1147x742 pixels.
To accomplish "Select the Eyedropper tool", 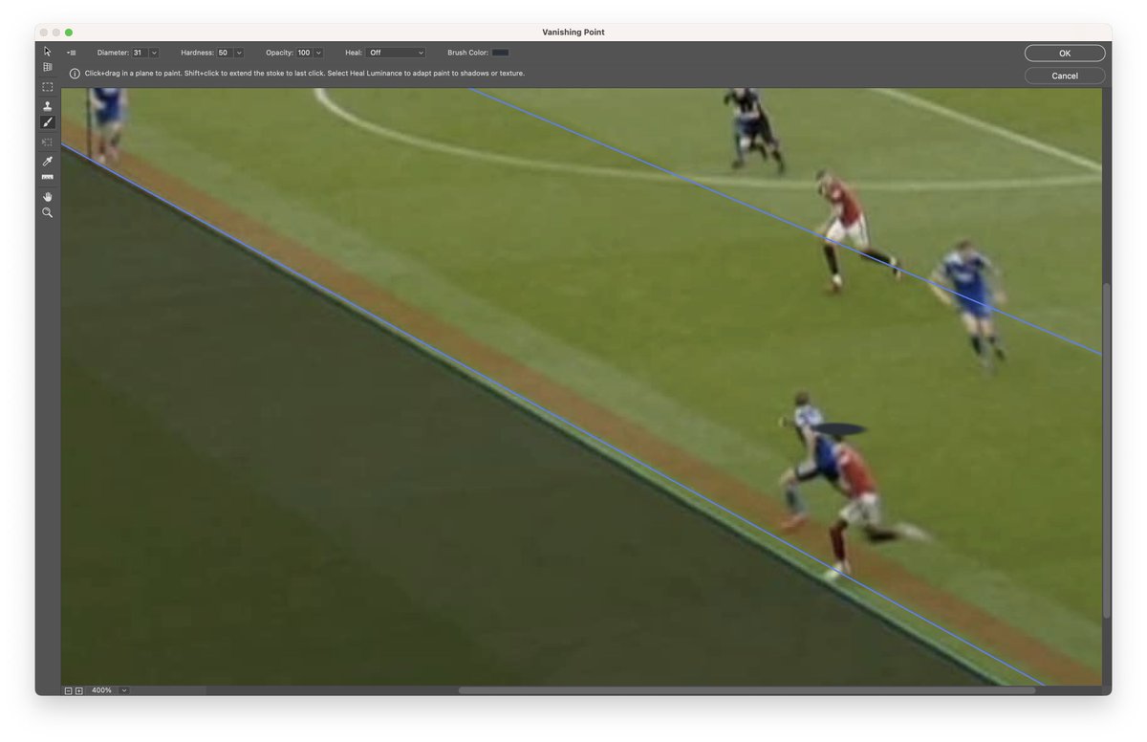I will (x=47, y=161).
